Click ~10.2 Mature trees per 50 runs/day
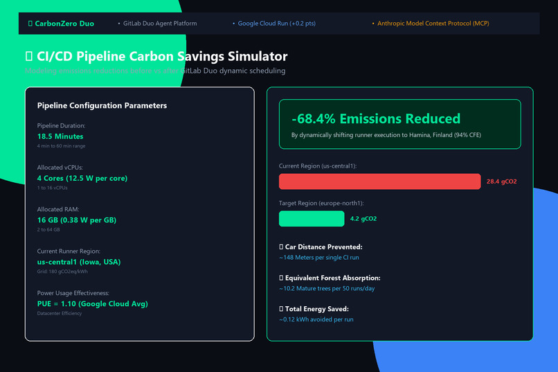558x372 pixels. (x=327, y=288)
